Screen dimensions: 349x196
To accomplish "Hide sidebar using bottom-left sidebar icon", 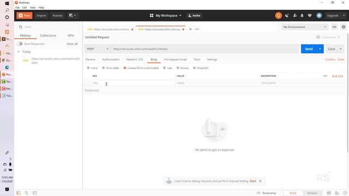I will click(x=18, y=193).
